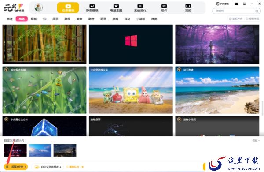264x172 pixels.
Task: Open the hamburger main menu
Action: coord(244,4)
